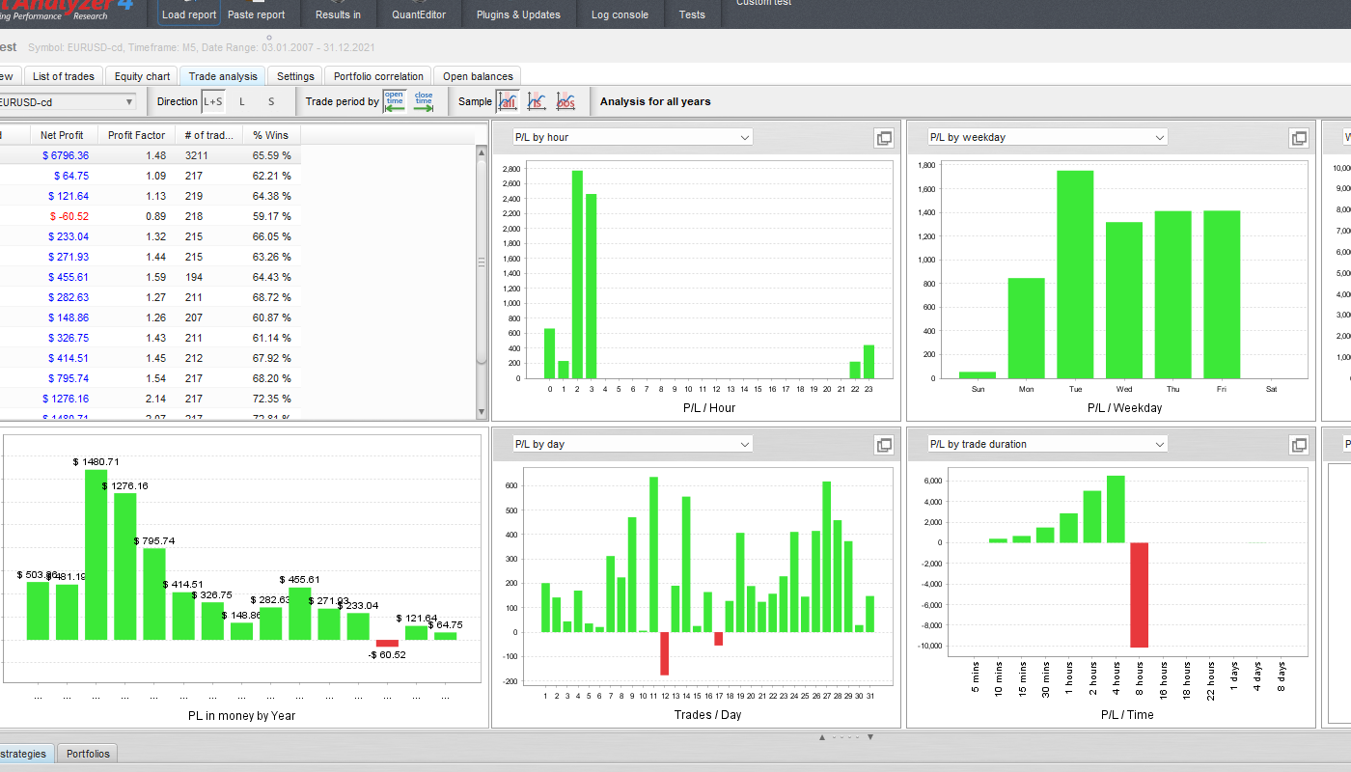Set trade period by open time
This screenshot has width=1351, height=772.
[x=394, y=101]
